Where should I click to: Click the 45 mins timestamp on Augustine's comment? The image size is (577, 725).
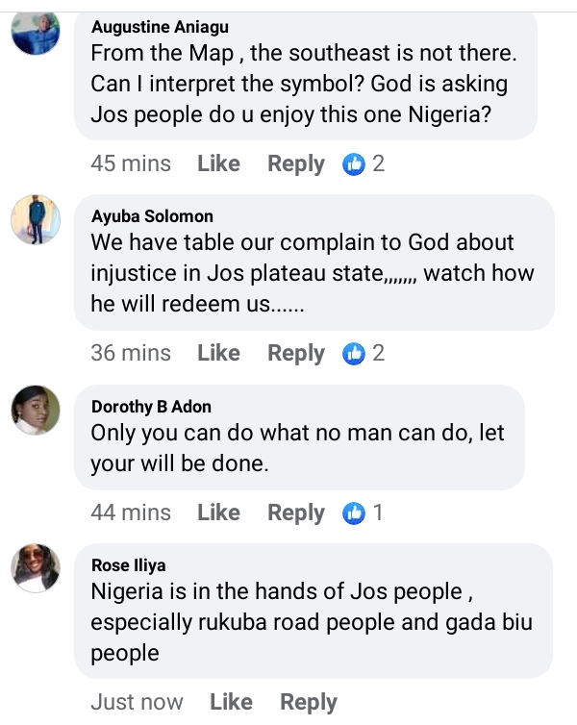(x=131, y=164)
